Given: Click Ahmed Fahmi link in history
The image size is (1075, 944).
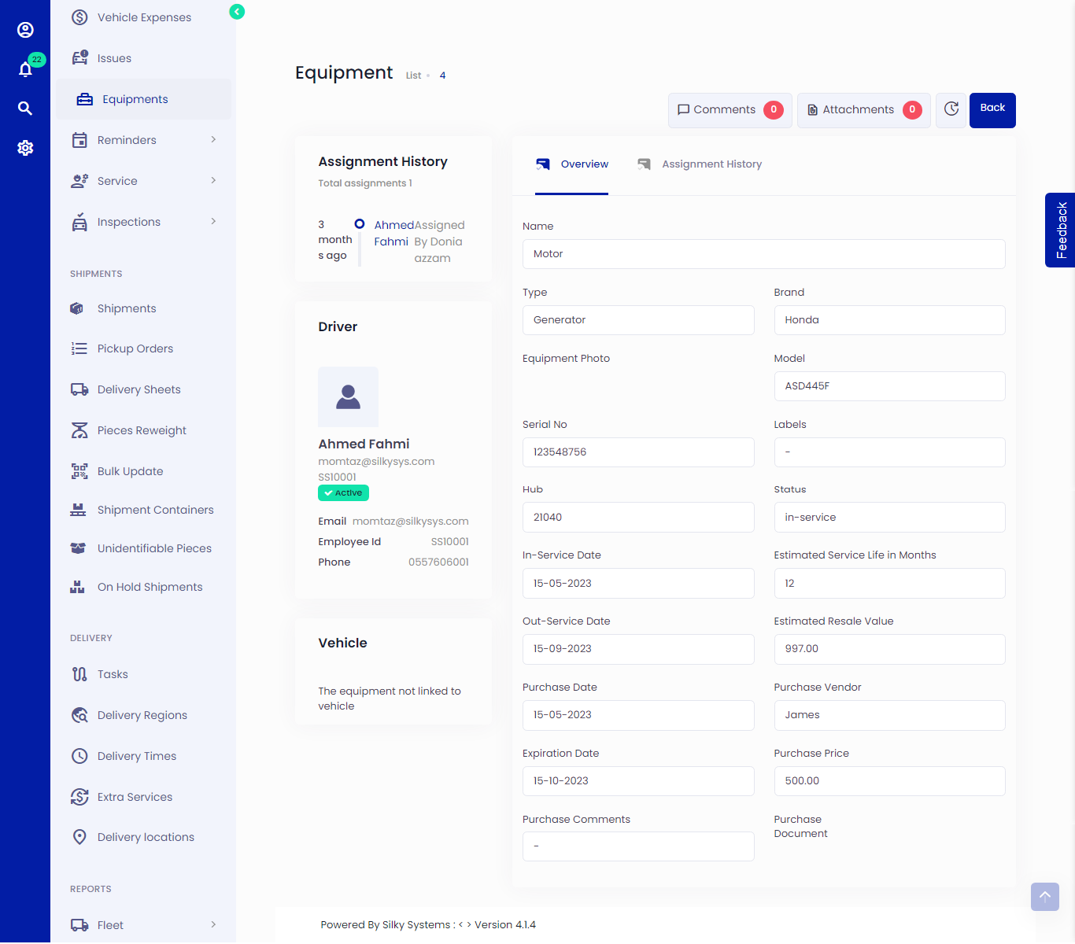Looking at the screenshot, I should [x=393, y=234].
